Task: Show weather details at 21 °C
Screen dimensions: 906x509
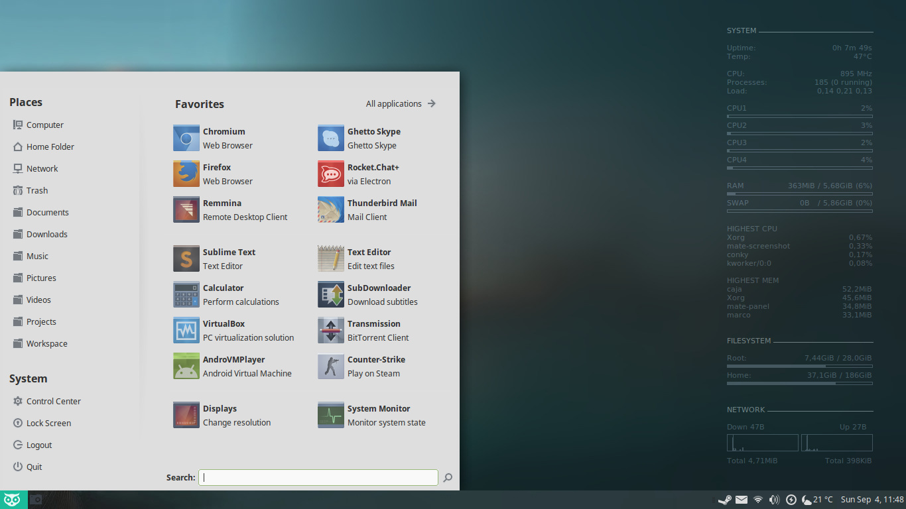Action: (817, 500)
